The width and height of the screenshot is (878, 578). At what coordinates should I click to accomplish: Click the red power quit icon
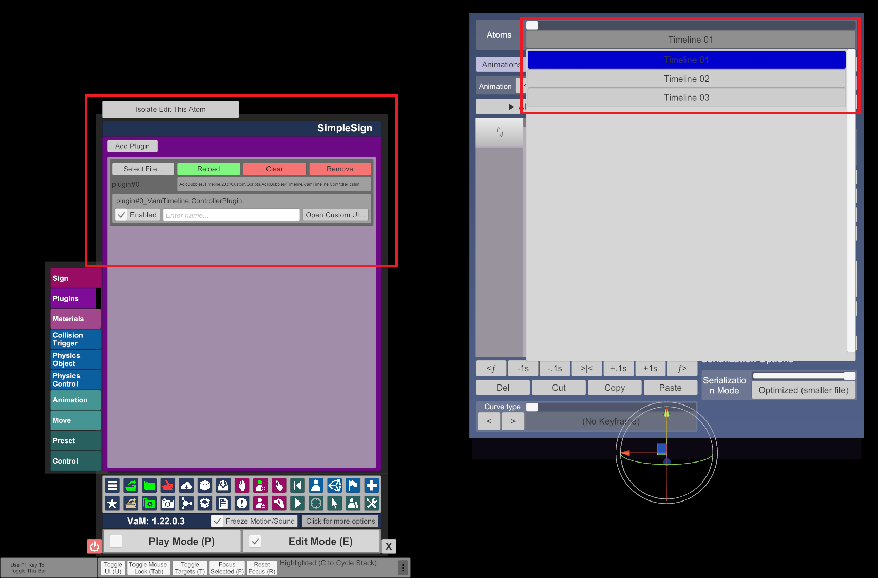point(94,546)
